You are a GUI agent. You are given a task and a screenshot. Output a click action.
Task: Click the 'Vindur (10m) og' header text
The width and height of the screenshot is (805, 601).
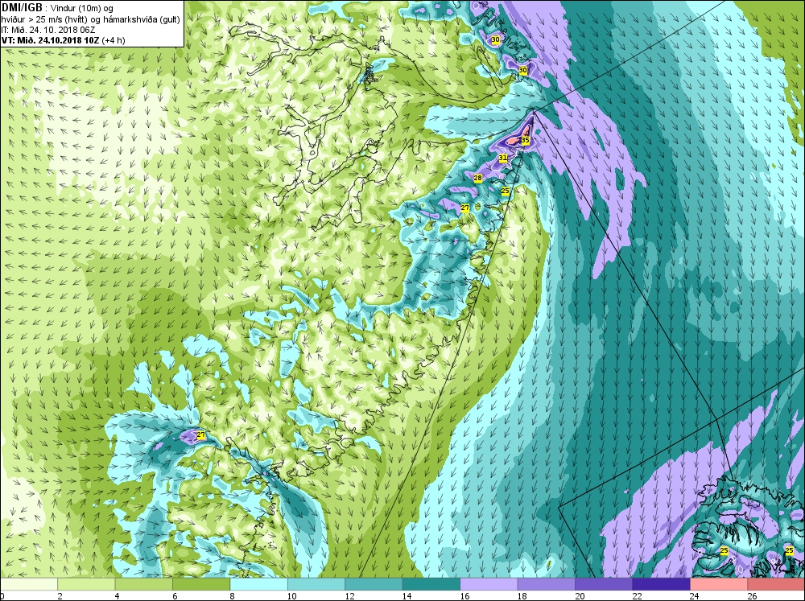pyautogui.click(x=81, y=8)
